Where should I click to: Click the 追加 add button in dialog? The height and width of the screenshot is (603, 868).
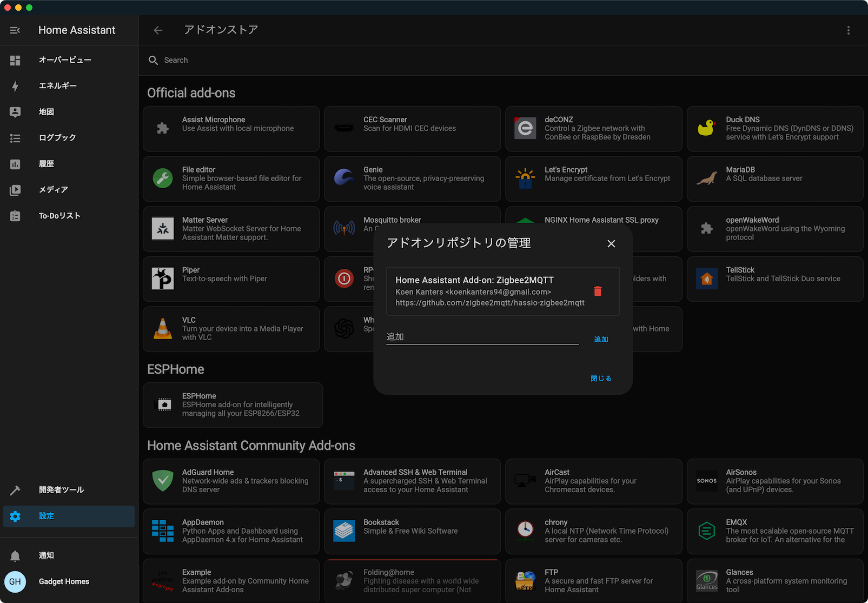[x=601, y=339]
